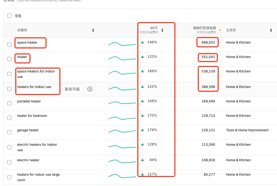This screenshot has width=277, height=186.
Task: Select the portable heater checkbox
Action: (x=9, y=103)
